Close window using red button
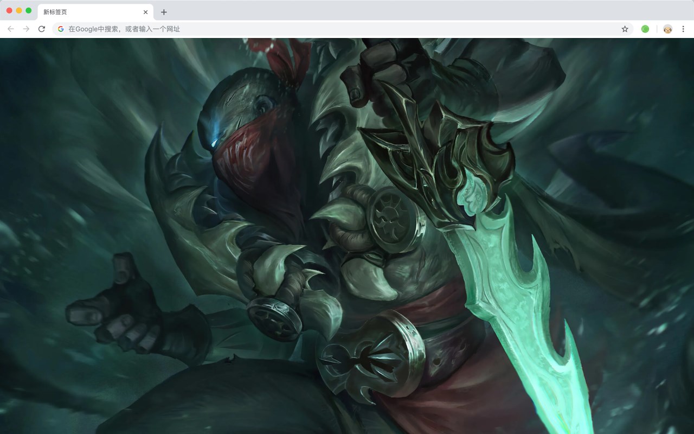 coord(9,10)
